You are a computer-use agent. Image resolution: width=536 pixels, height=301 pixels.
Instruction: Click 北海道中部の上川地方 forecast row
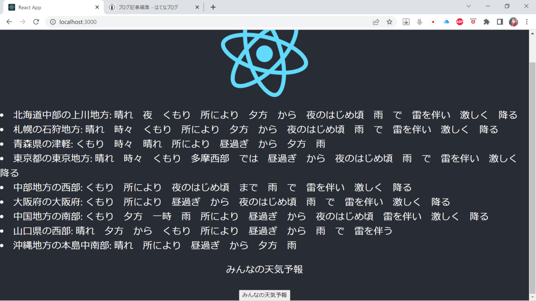[x=265, y=115]
